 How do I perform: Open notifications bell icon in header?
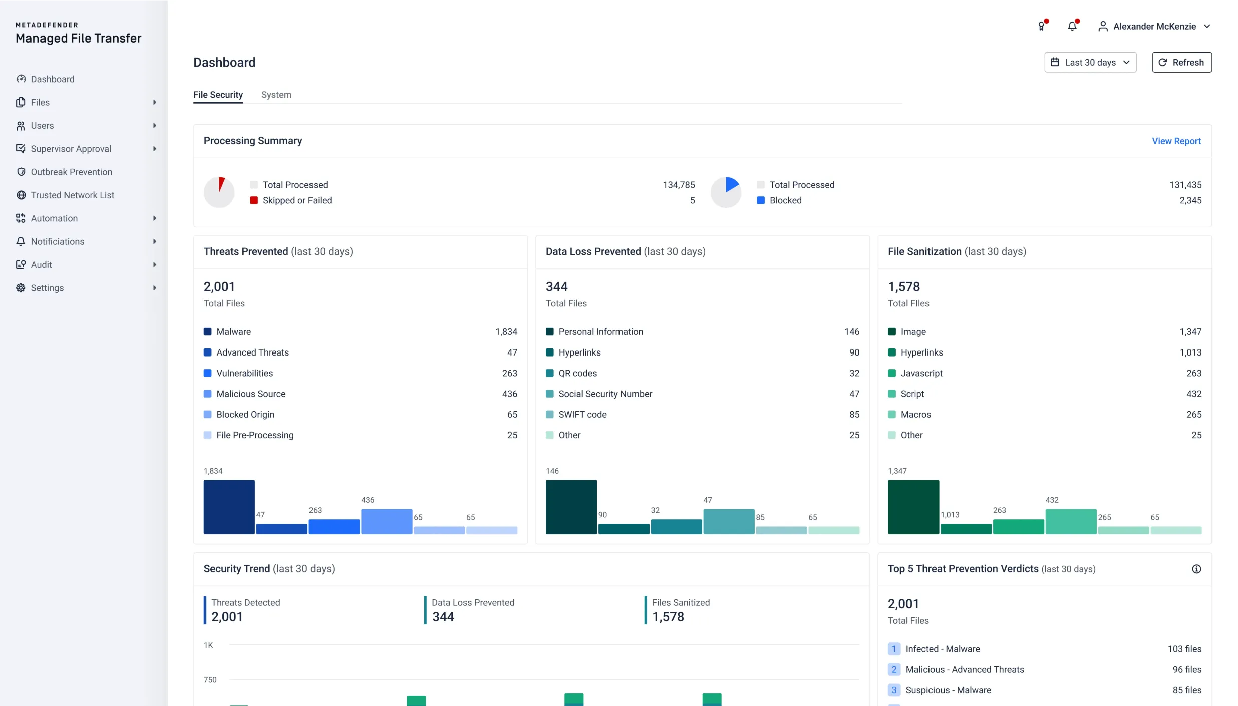(x=1072, y=26)
